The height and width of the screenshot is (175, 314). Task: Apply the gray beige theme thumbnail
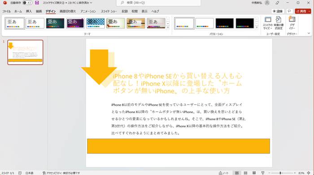pyautogui.click(x=156, y=23)
